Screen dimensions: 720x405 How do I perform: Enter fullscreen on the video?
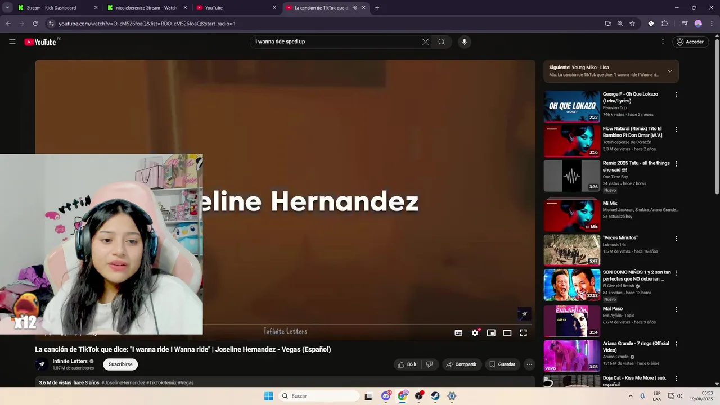(x=523, y=333)
